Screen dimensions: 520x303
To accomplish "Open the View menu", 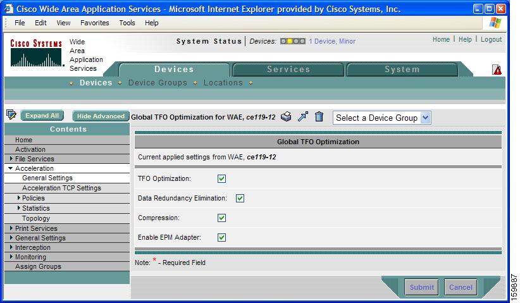I will click(x=63, y=23).
